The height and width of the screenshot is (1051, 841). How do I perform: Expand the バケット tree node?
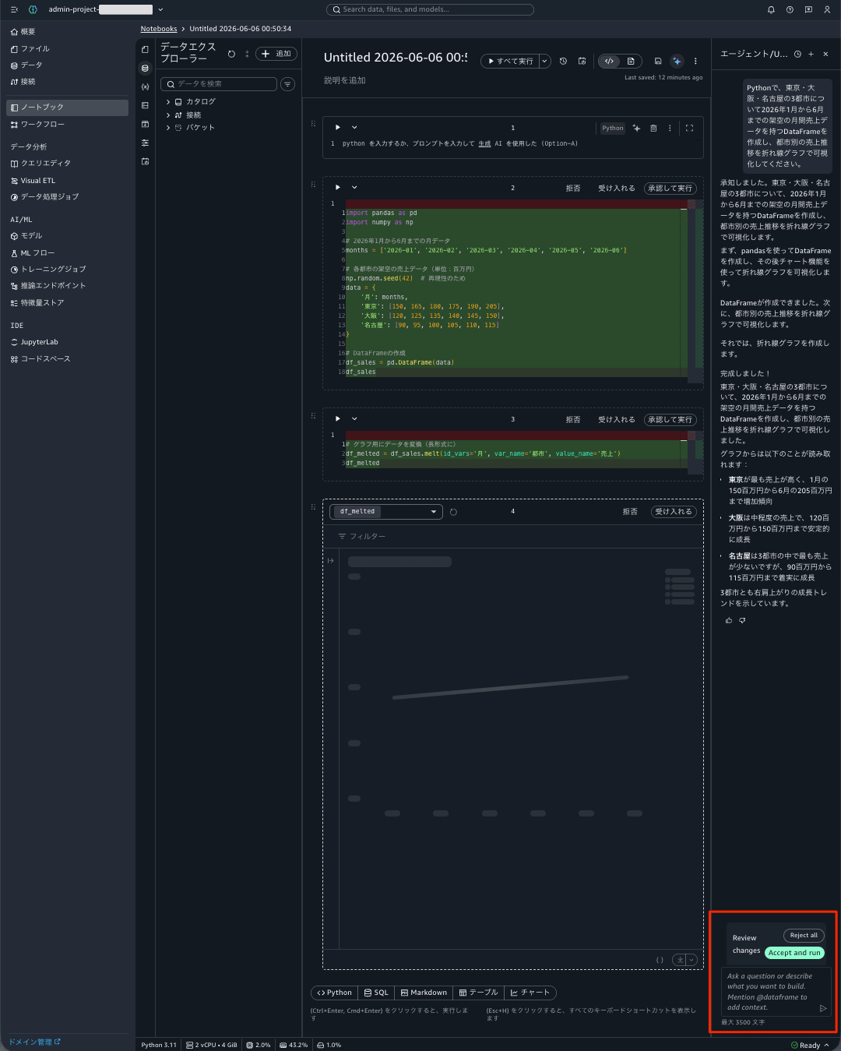click(168, 128)
